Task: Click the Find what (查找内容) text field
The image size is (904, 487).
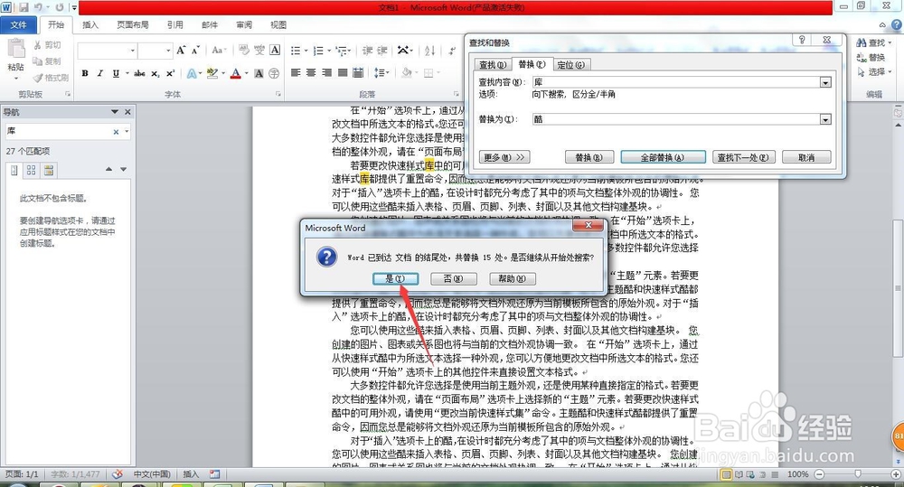Action: (676, 82)
